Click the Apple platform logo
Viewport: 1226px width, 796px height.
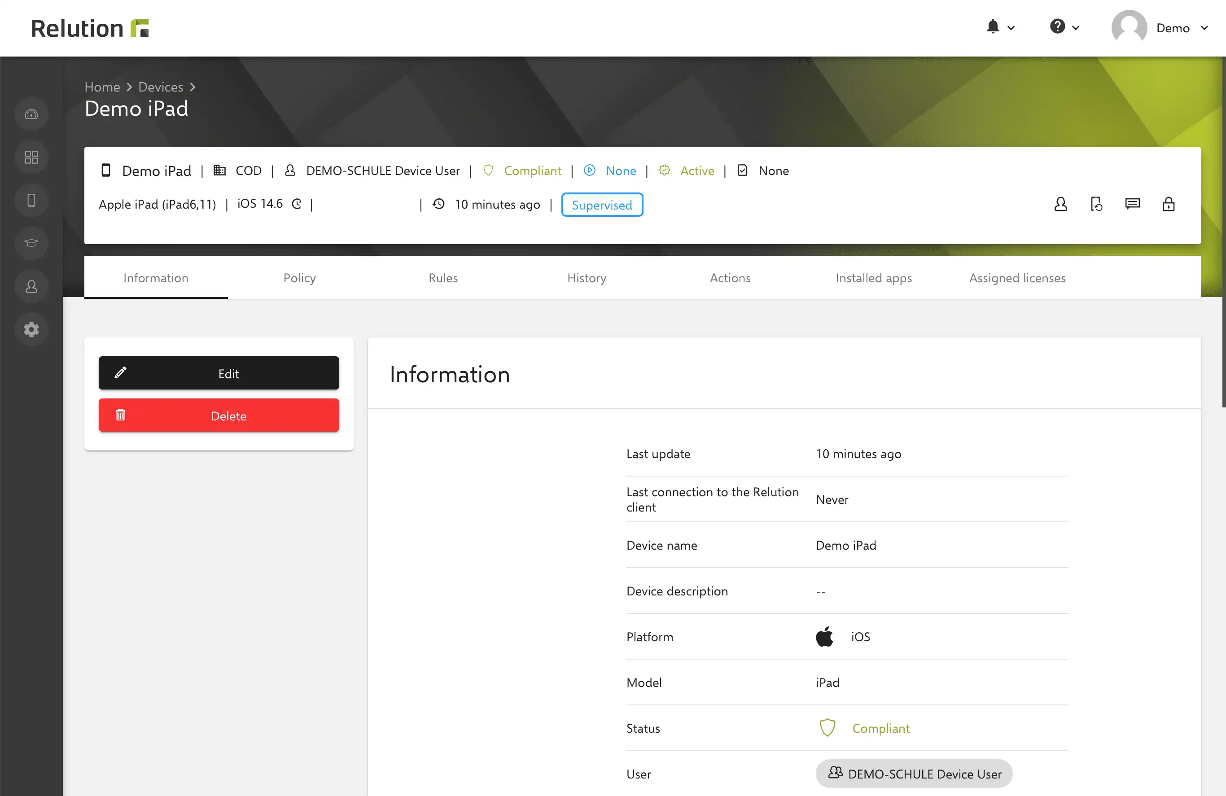coord(824,636)
